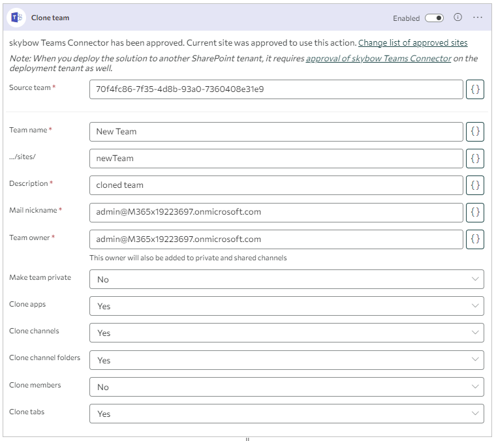Follow the Change list of approved sites link
Viewport: 496px width, 441px height.
pos(412,43)
